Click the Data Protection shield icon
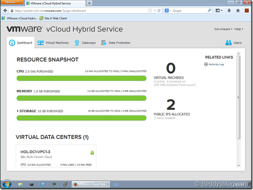 pyautogui.click(x=104, y=43)
